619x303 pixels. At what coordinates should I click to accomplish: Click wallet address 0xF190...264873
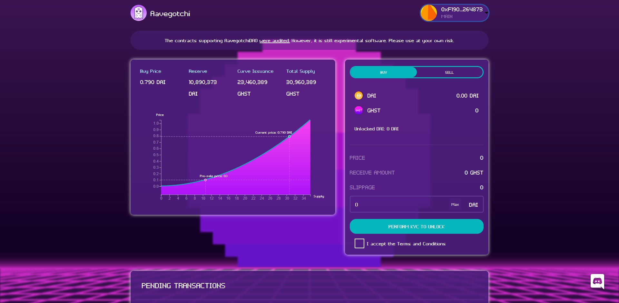click(x=462, y=9)
